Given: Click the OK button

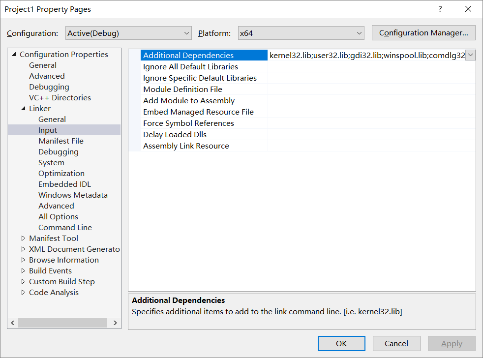Looking at the screenshot, I should coord(341,343).
